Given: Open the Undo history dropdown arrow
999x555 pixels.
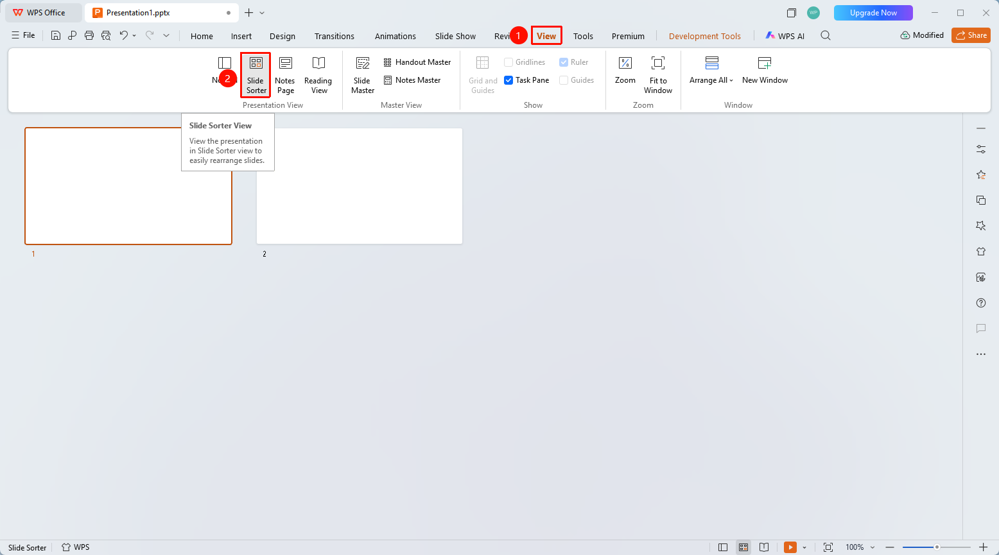Looking at the screenshot, I should [134, 36].
